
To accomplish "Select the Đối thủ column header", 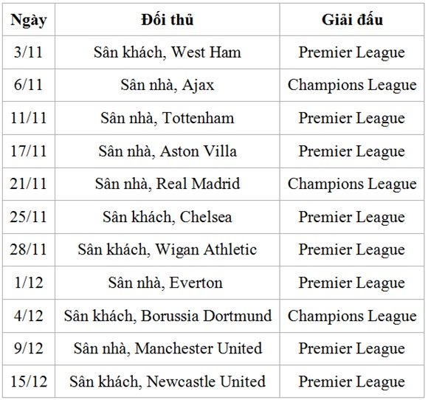I will click(168, 20).
